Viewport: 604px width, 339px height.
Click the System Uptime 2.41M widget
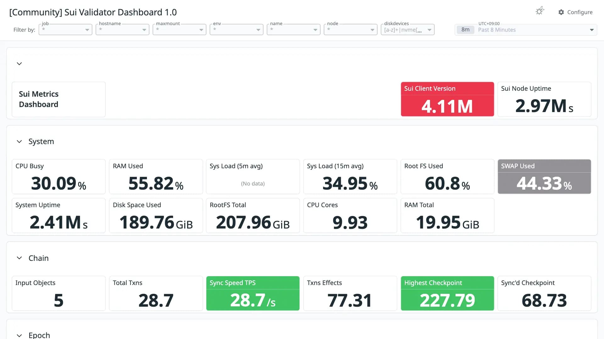(59, 216)
